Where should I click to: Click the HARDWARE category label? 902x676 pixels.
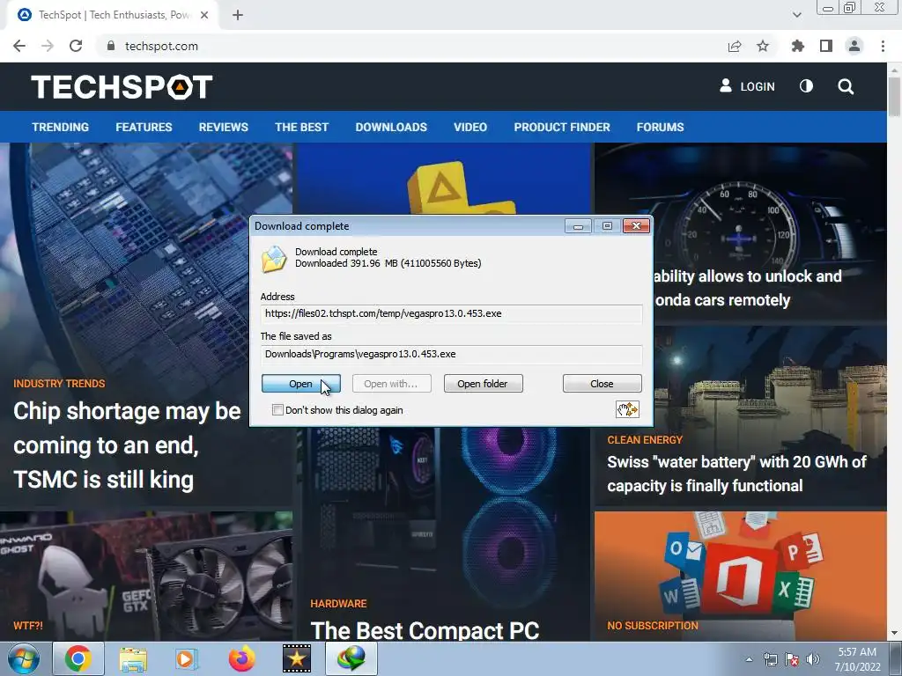(338, 604)
